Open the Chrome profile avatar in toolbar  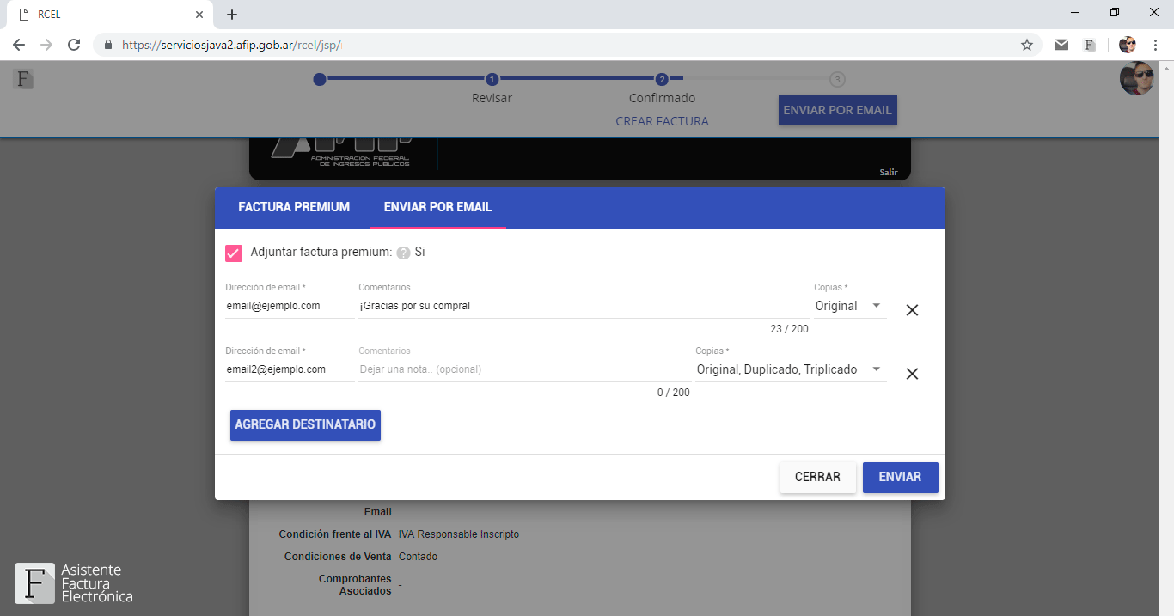1128,45
